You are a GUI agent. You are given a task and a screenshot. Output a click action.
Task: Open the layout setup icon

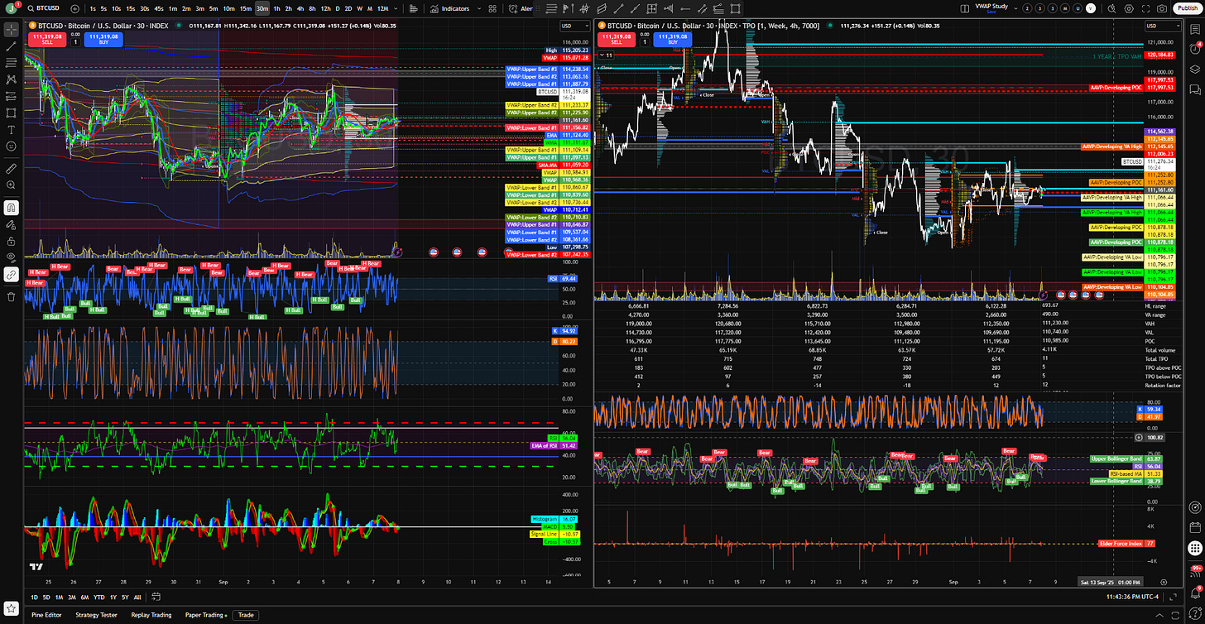coord(964,8)
